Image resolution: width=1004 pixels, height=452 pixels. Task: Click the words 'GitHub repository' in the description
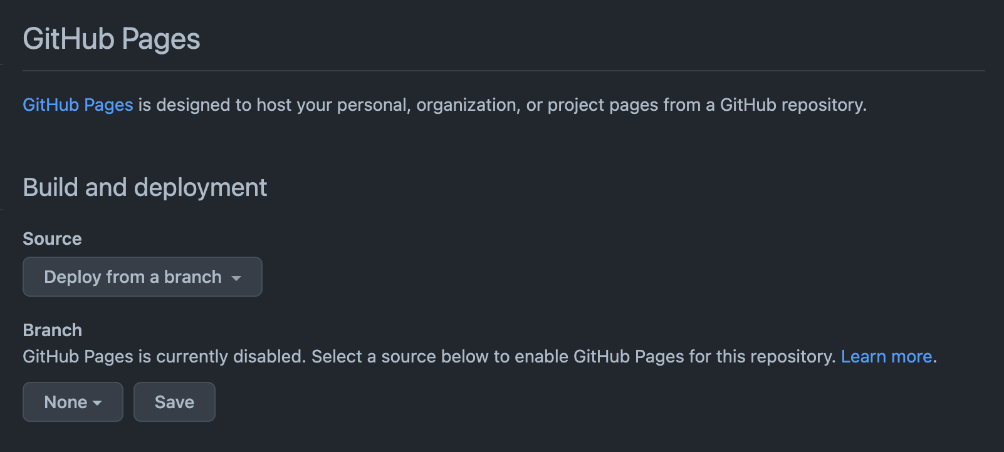(x=793, y=105)
